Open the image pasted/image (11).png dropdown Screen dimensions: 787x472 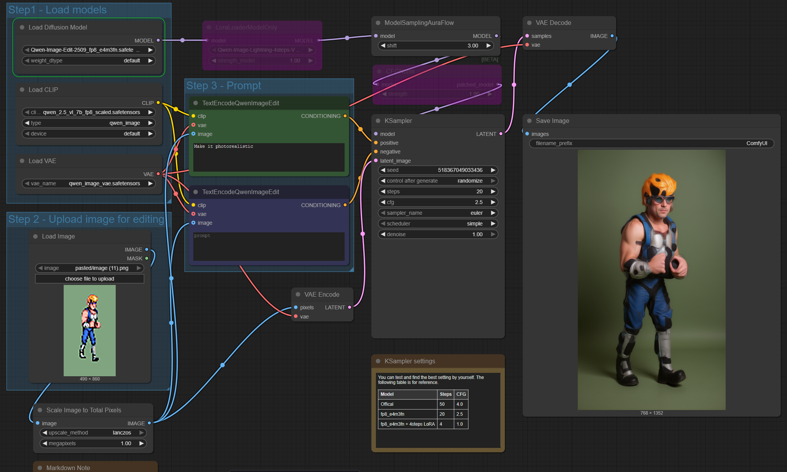(x=90, y=268)
